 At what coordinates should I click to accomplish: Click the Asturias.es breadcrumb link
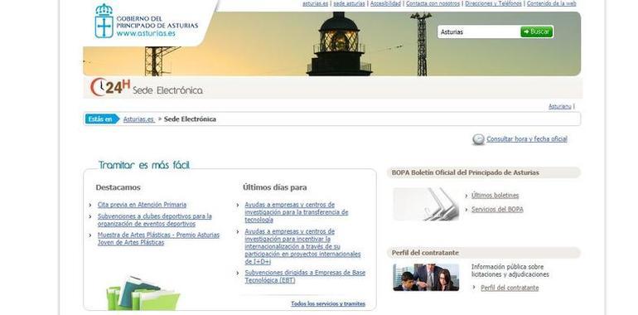pyautogui.click(x=138, y=119)
